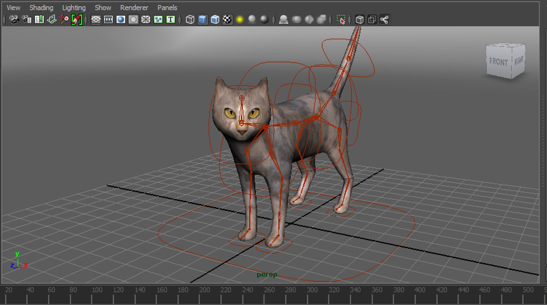The width and height of the screenshot is (547, 305).
Task: Click the dark sphere High Quality icon
Action: click(x=264, y=19)
